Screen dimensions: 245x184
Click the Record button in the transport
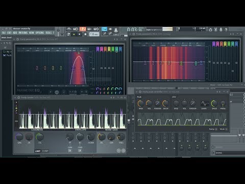coord(85,34)
